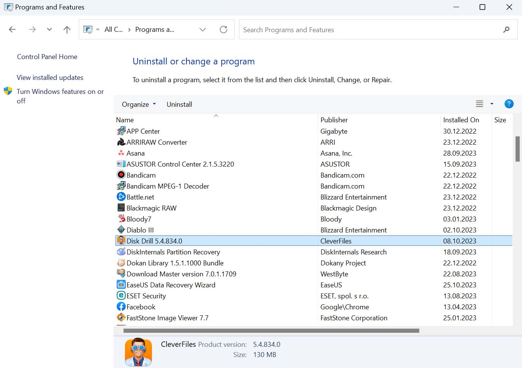Click the forward navigation arrow

click(x=33, y=30)
